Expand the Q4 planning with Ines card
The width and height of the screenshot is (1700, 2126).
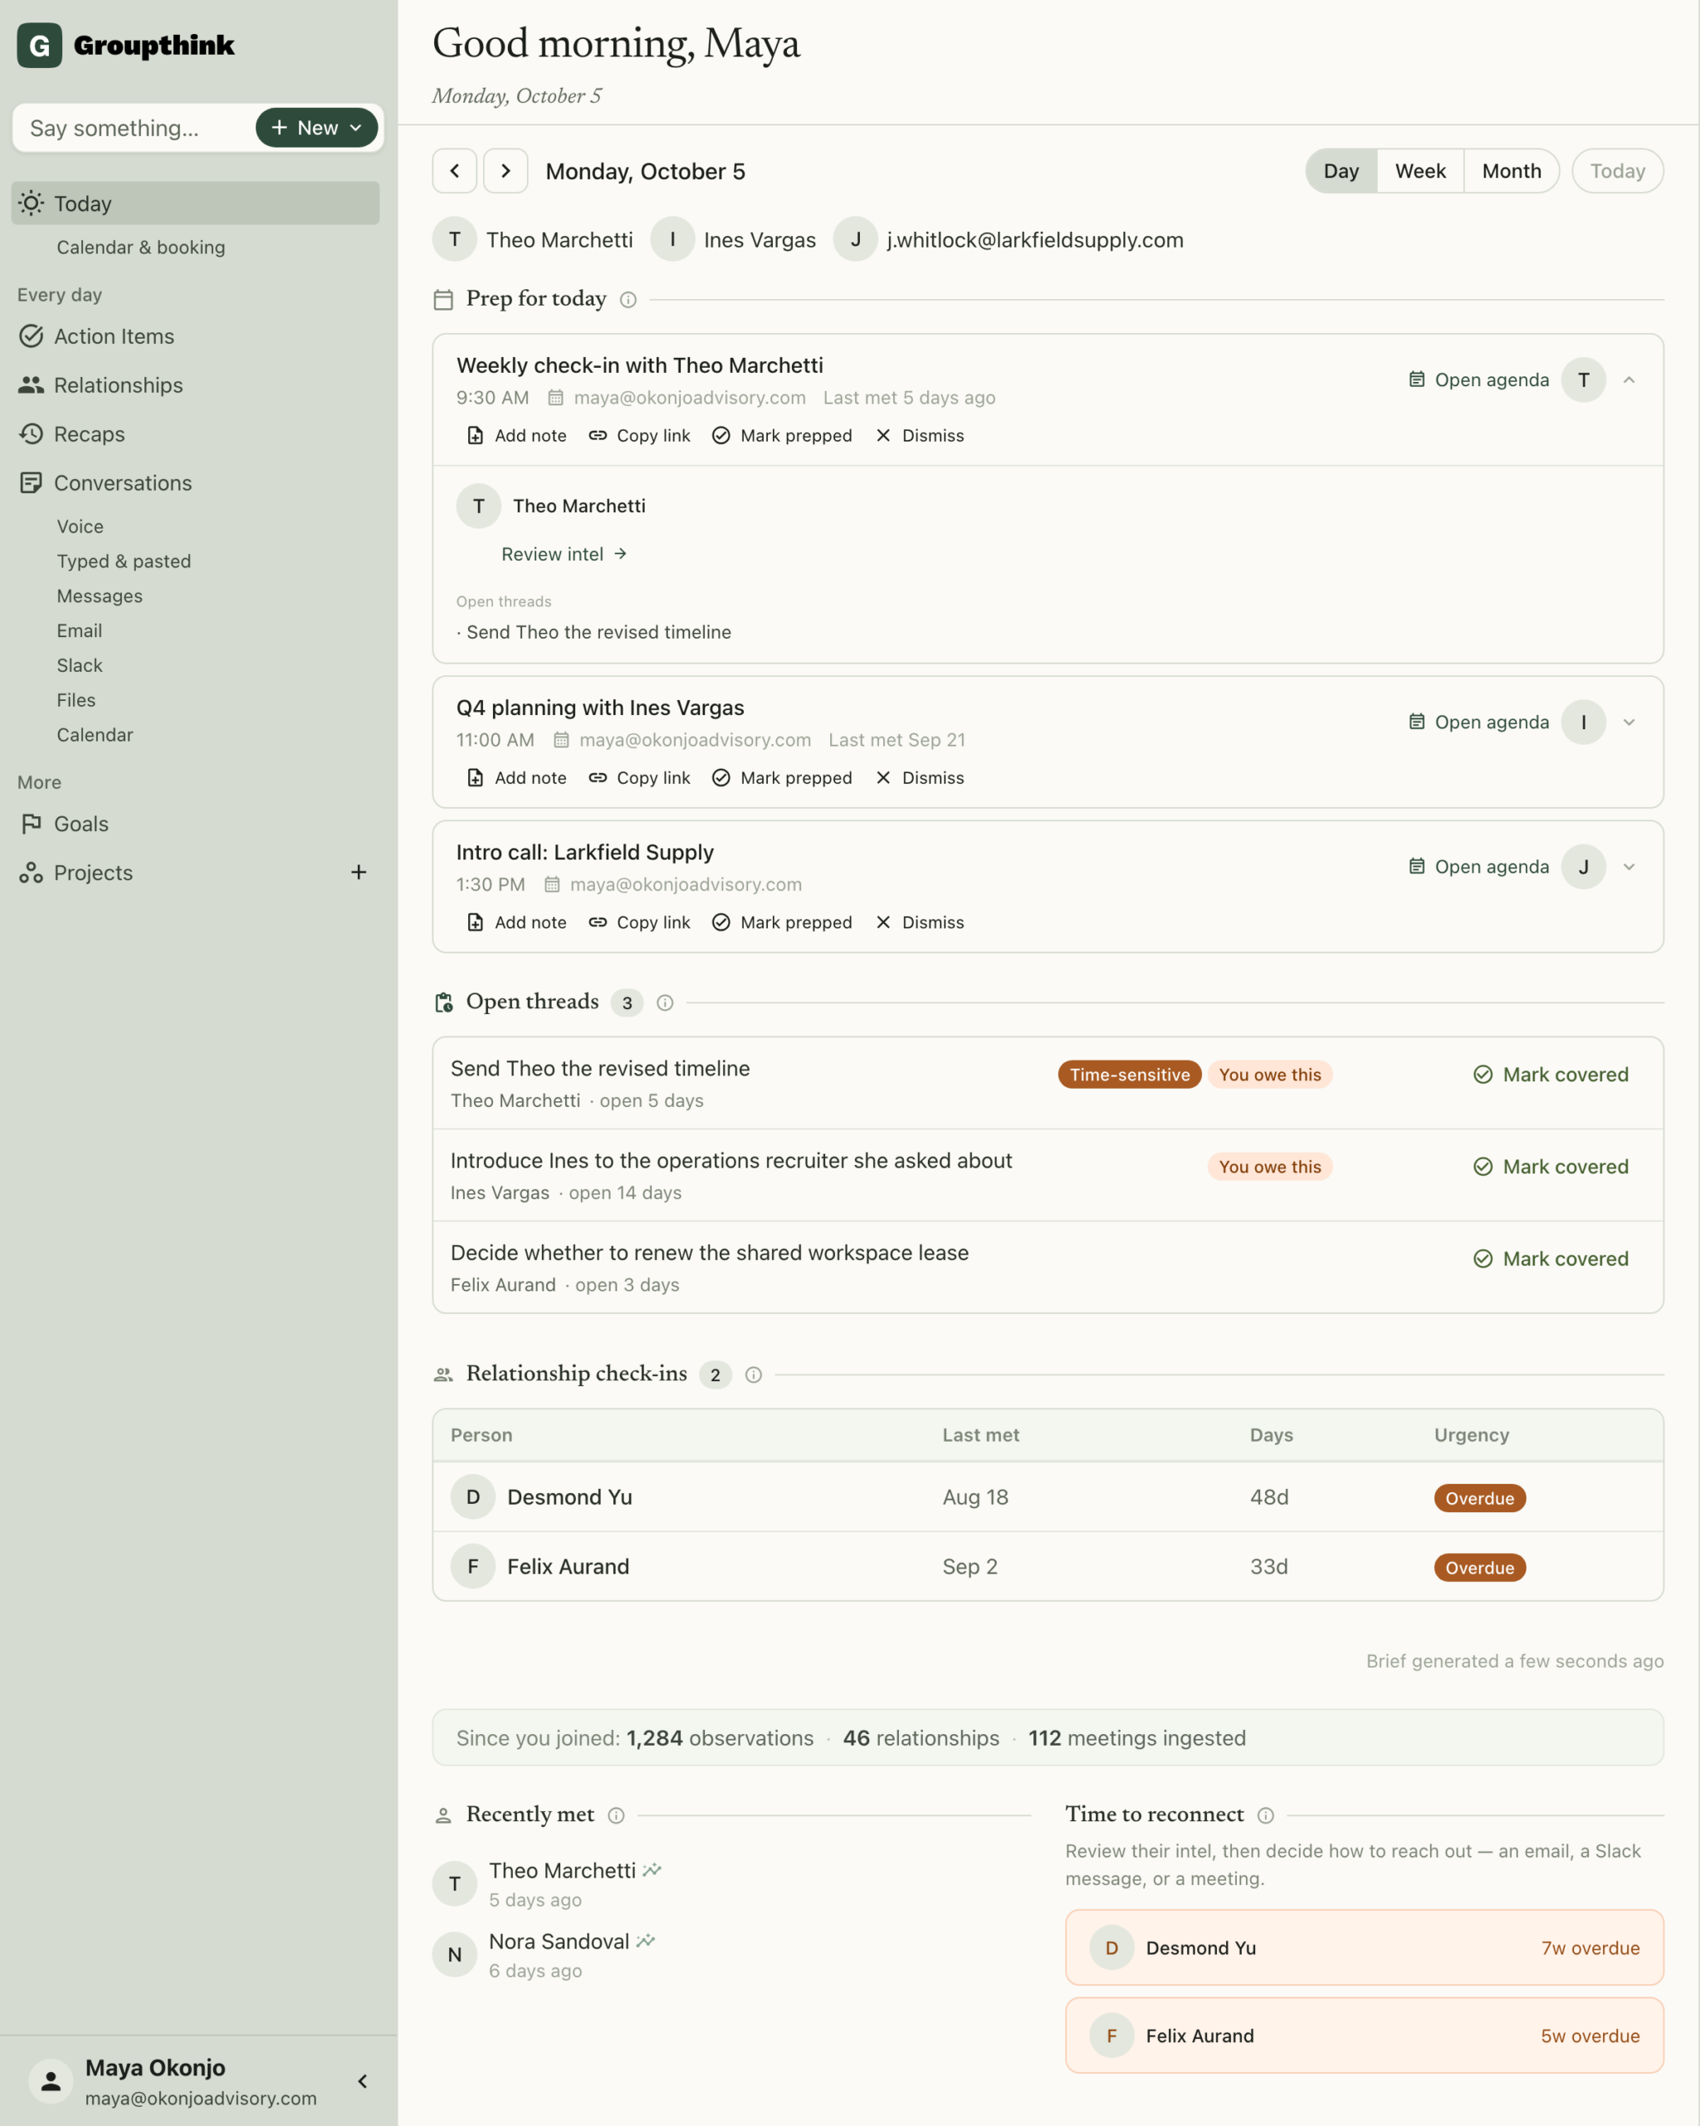tap(1629, 722)
